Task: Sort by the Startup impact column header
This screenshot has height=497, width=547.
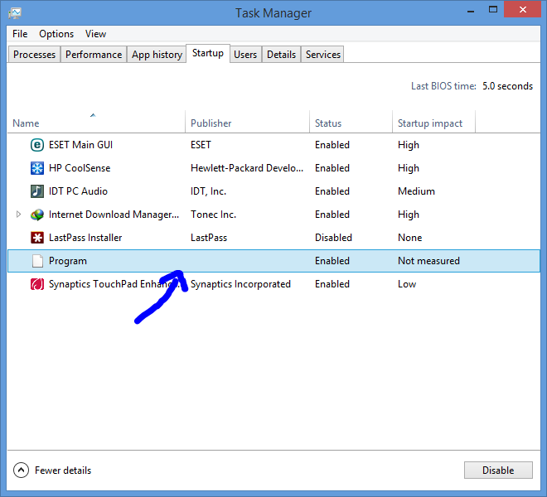Action: point(433,123)
